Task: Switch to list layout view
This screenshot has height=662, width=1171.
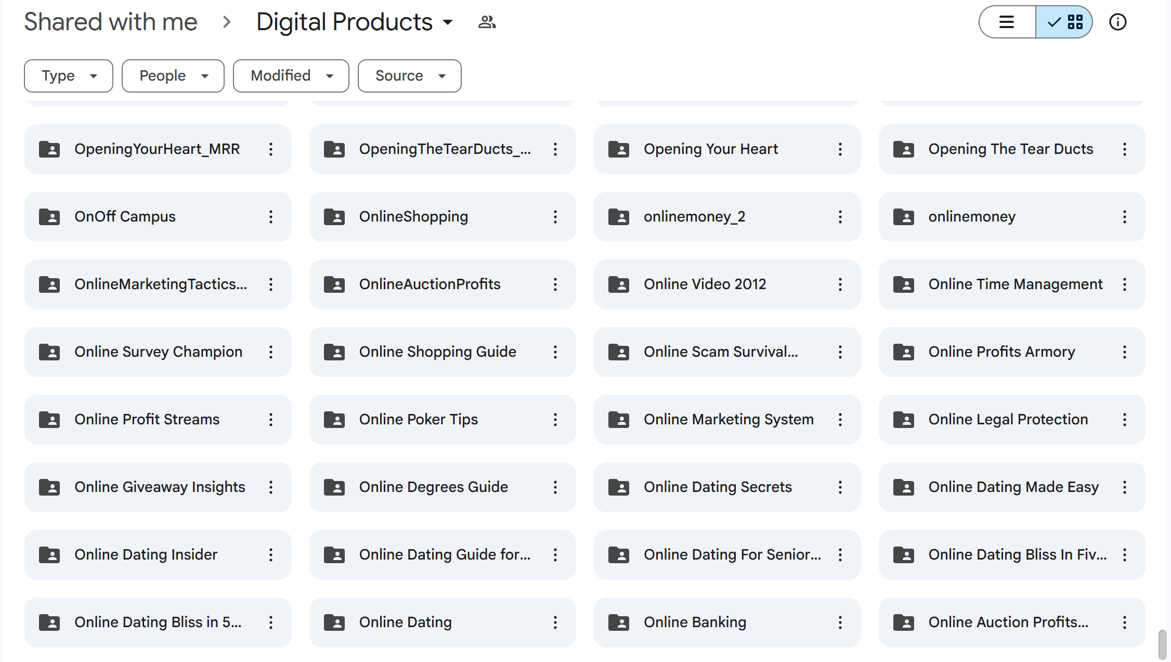Action: 1007,22
